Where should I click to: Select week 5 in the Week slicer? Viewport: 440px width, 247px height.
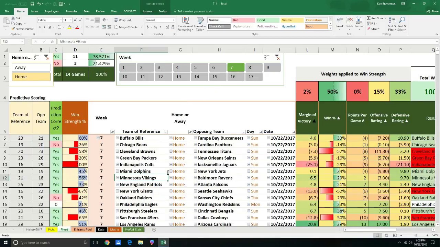point(200,68)
